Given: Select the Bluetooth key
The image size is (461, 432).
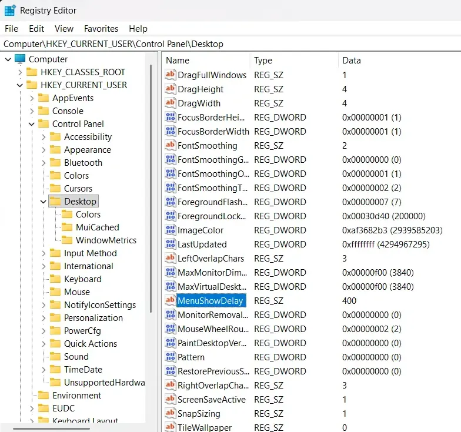Looking at the screenshot, I should 83,162.
